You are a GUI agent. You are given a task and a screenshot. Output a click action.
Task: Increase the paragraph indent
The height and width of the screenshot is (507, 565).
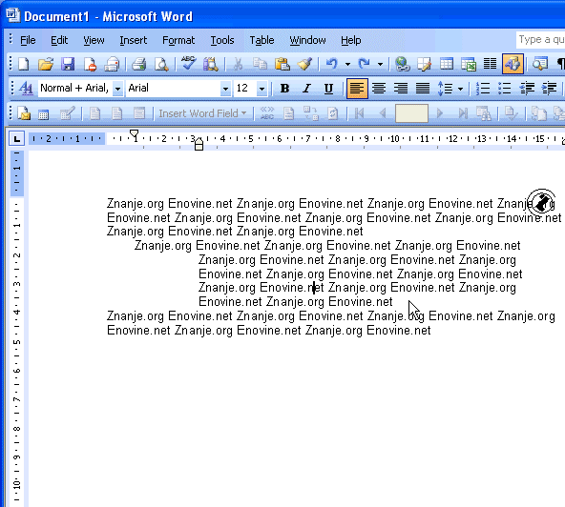click(x=549, y=89)
